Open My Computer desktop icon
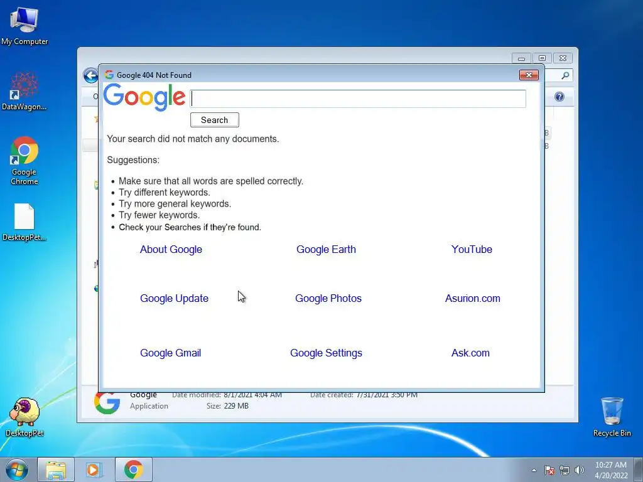Image resolution: width=643 pixels, height=482 pixels. coord(24,25)
